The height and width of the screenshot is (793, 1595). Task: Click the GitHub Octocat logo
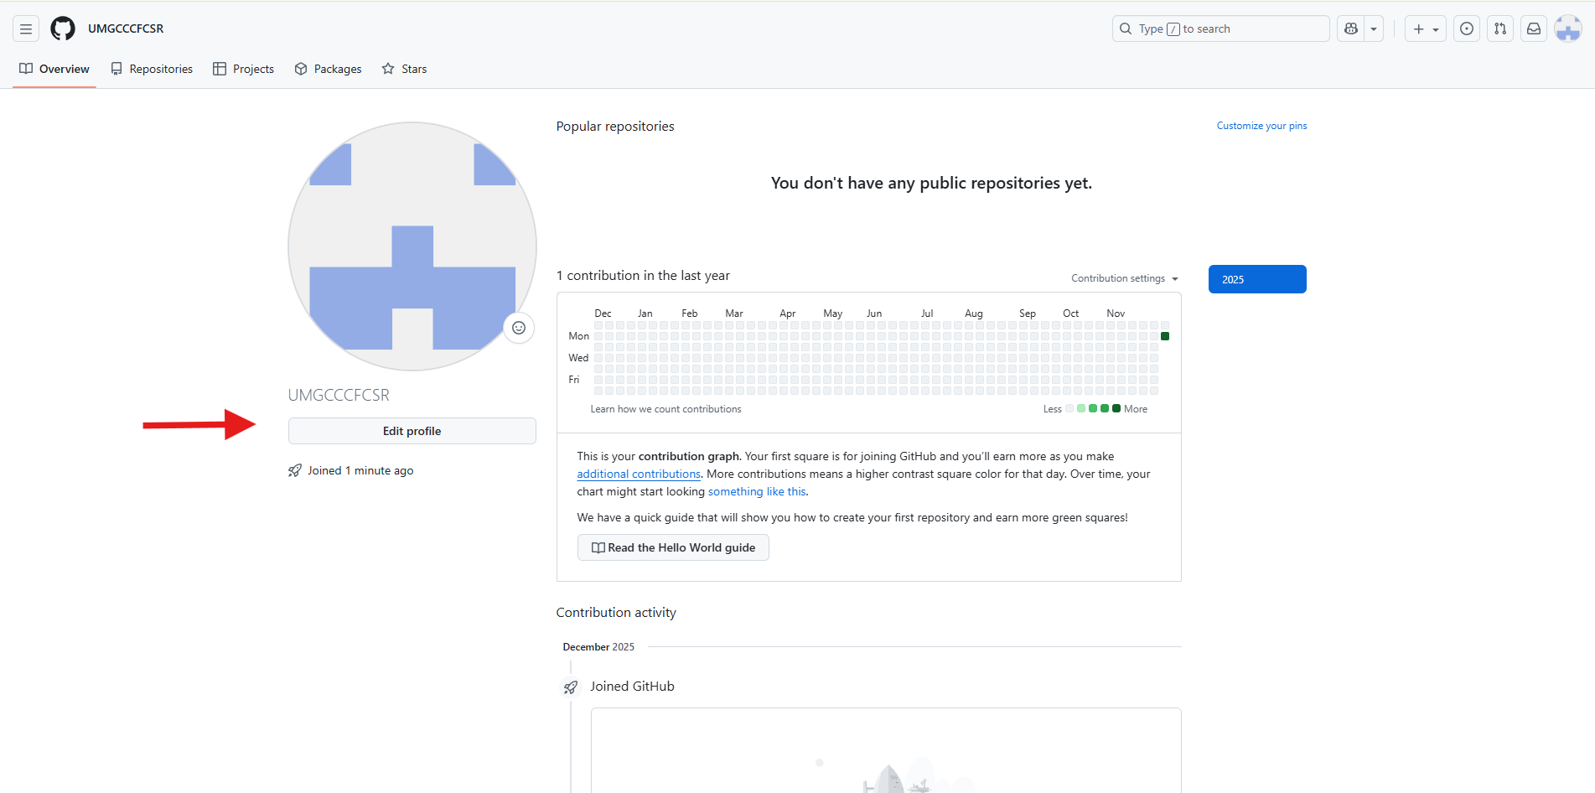pyautogui.click(x=63, y=29)
